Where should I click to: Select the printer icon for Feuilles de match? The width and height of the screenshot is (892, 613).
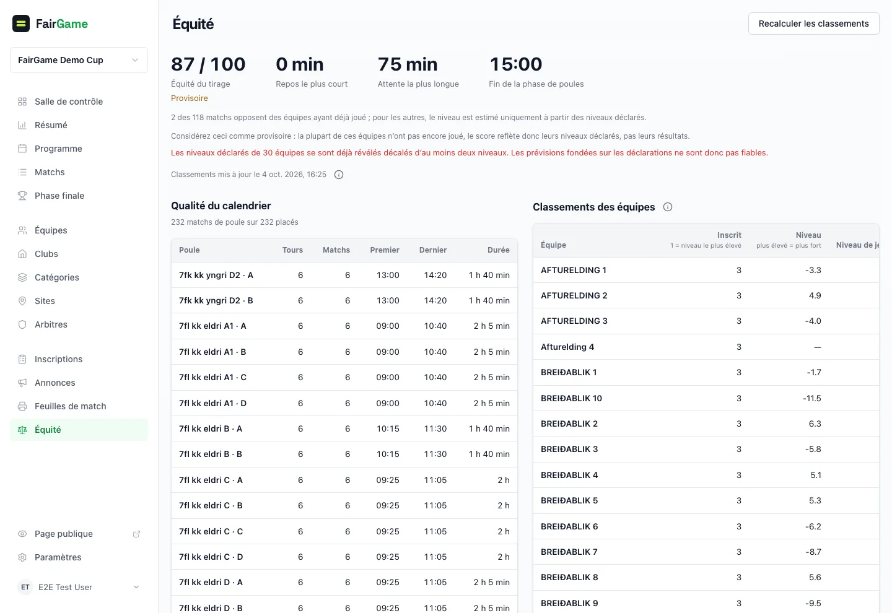point(22,406)
